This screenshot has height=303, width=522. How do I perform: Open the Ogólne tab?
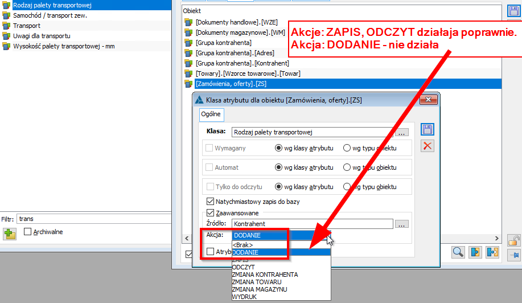(x=211, y=114)
